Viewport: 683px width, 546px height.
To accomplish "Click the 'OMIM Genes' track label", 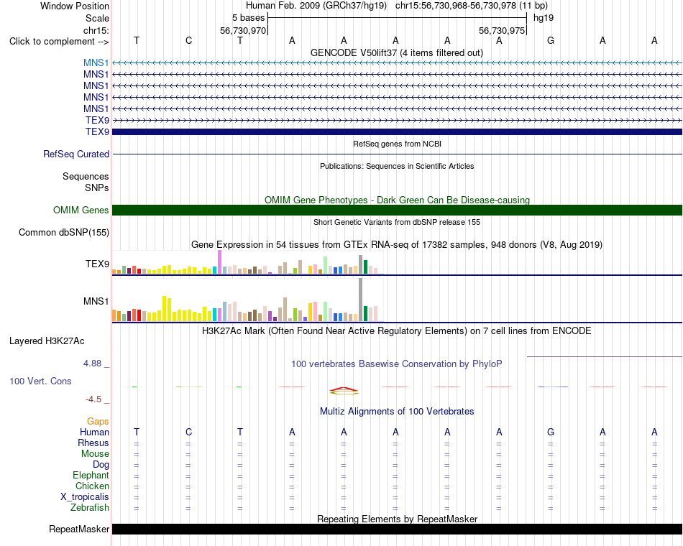I will [x=81, y=210].
